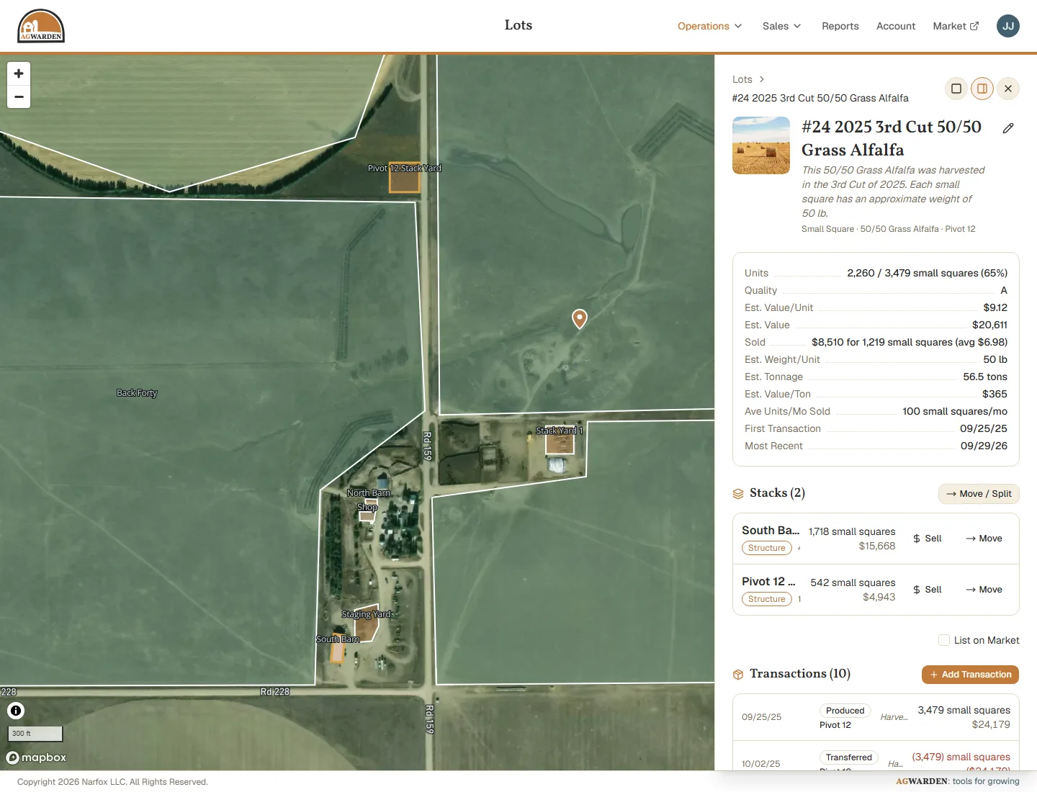1037x792 pixels.
Task: Go back to Lots breadcrumb
Action: coord(742,79)
